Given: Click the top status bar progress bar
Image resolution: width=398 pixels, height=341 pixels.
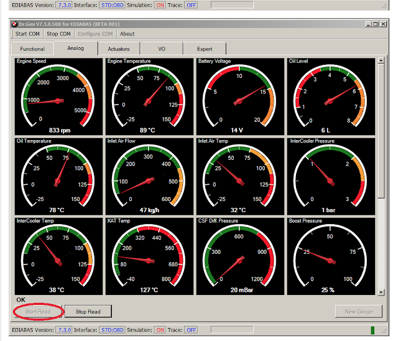Looking at the screenshot, I should click(x=232, y=5).
